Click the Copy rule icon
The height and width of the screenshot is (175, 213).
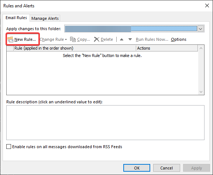click(73, 39)
